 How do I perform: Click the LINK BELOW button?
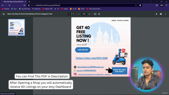coord(83,50)
